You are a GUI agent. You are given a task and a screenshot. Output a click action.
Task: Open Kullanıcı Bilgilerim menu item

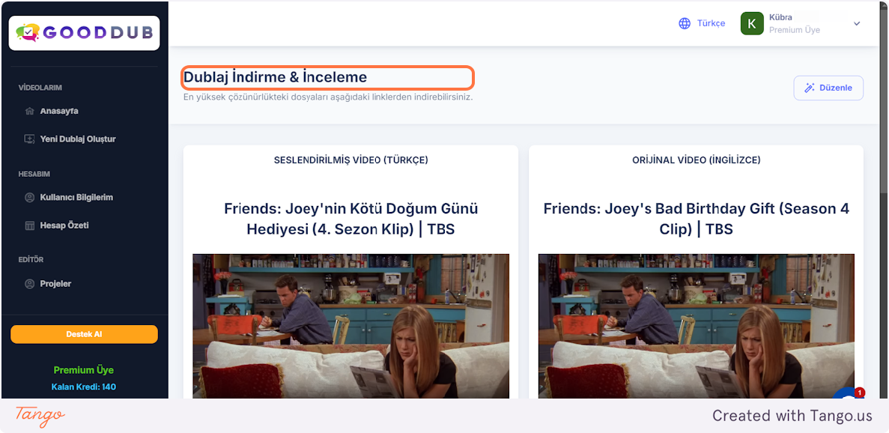click(76, 198)
